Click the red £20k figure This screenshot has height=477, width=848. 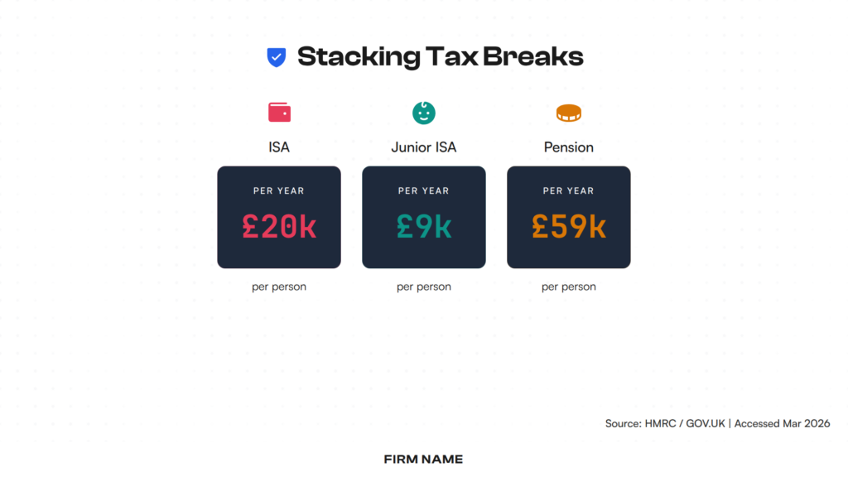tap(279, 226)
